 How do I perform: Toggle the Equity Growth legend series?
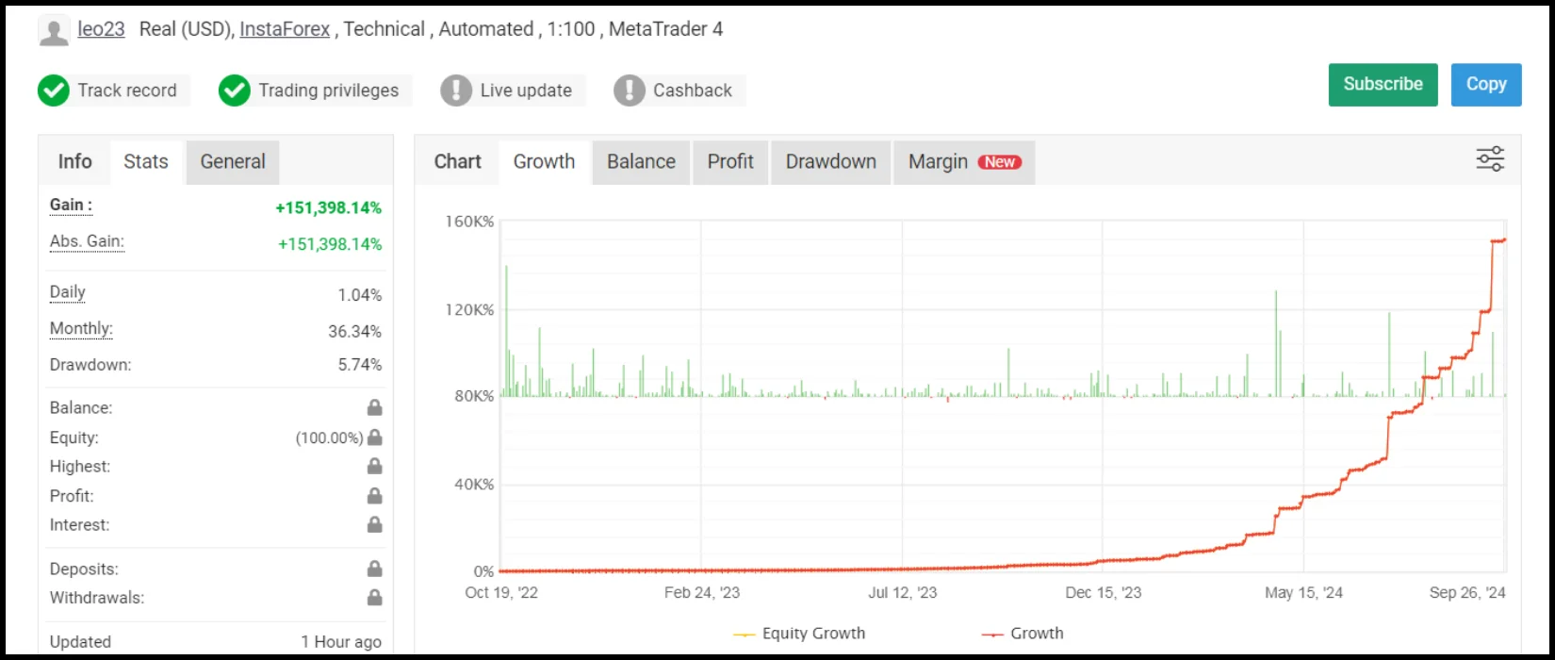799,634
